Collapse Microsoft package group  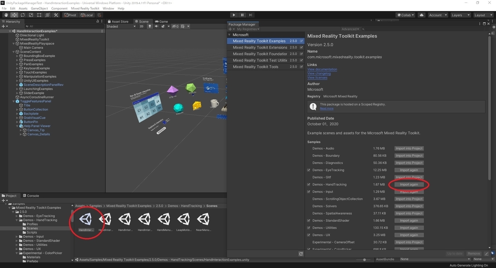[230, 35]
